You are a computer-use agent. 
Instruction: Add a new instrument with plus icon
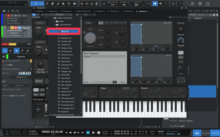point(34,8)
